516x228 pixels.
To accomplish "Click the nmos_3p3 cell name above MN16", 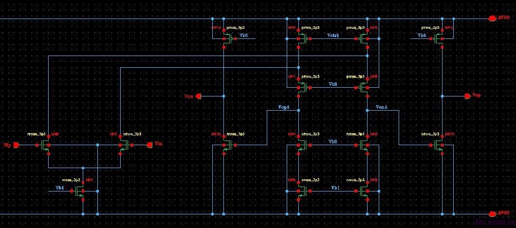I will tap(236, 134).
